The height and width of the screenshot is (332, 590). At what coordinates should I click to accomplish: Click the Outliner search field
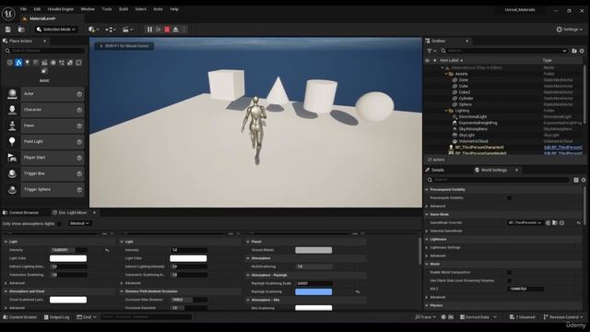tap(504, 51)
